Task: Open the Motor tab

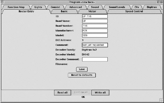Action: [x=92, y=11]
